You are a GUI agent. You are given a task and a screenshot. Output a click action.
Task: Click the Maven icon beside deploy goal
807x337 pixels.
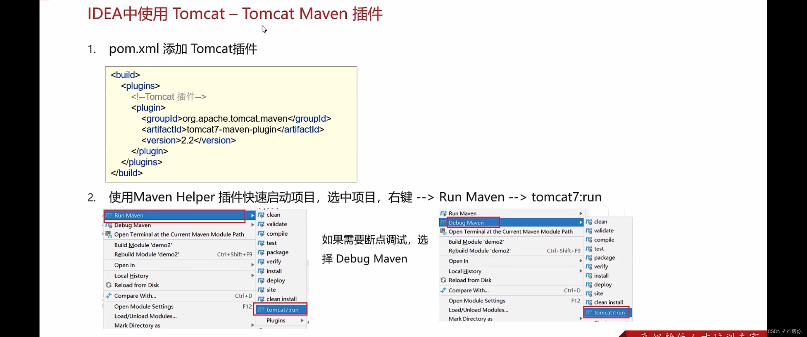[261, 280]
